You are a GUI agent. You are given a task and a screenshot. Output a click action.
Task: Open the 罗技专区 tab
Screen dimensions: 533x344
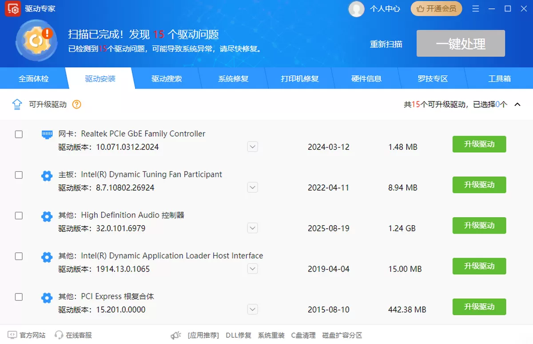point(433,79)
